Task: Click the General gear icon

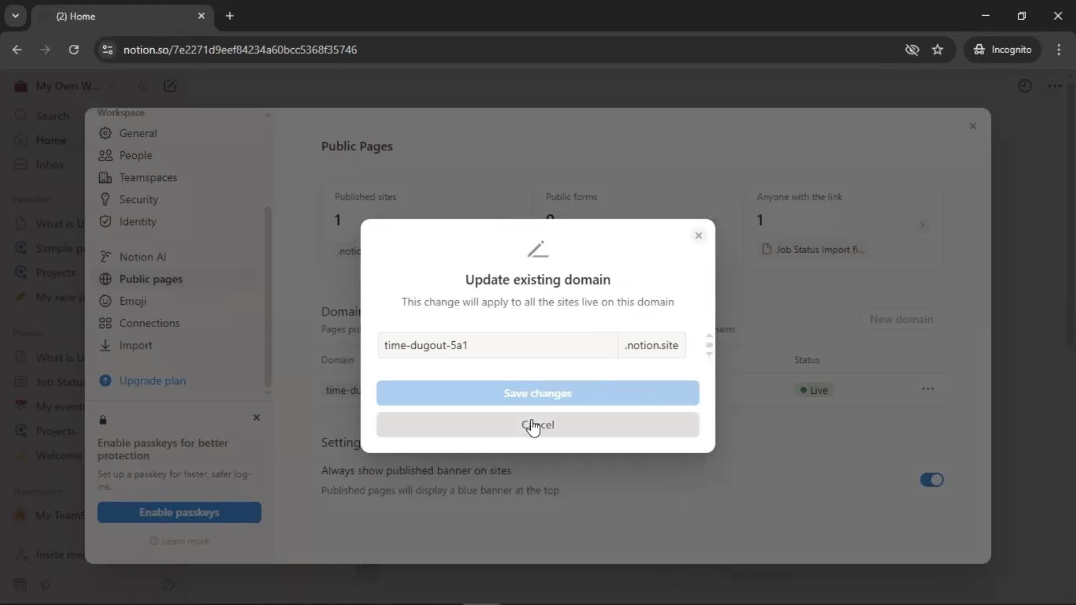Action: tap(105, 133)
